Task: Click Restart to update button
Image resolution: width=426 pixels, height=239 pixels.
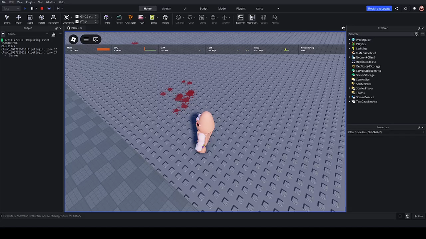Action: pyautogui.click(x=379, y=8)
